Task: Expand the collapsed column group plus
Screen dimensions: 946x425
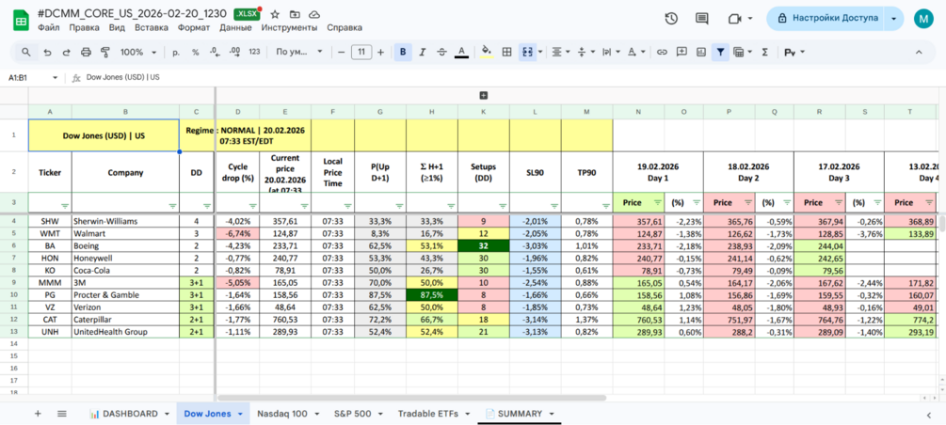Action: click(x=483, y=95)
